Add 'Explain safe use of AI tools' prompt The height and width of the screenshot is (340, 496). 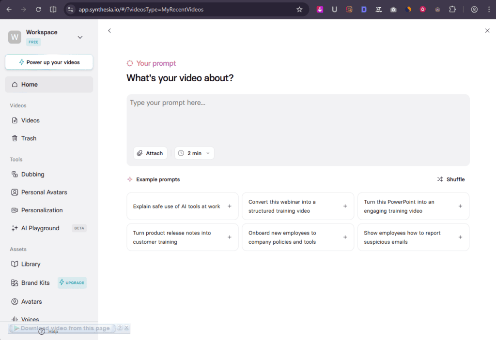(183, 207)
